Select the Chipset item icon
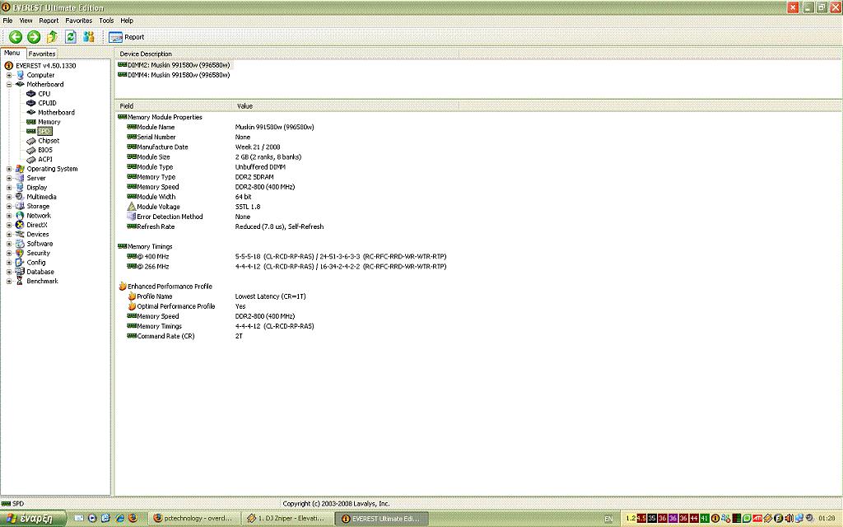 (x=31, y=141)
